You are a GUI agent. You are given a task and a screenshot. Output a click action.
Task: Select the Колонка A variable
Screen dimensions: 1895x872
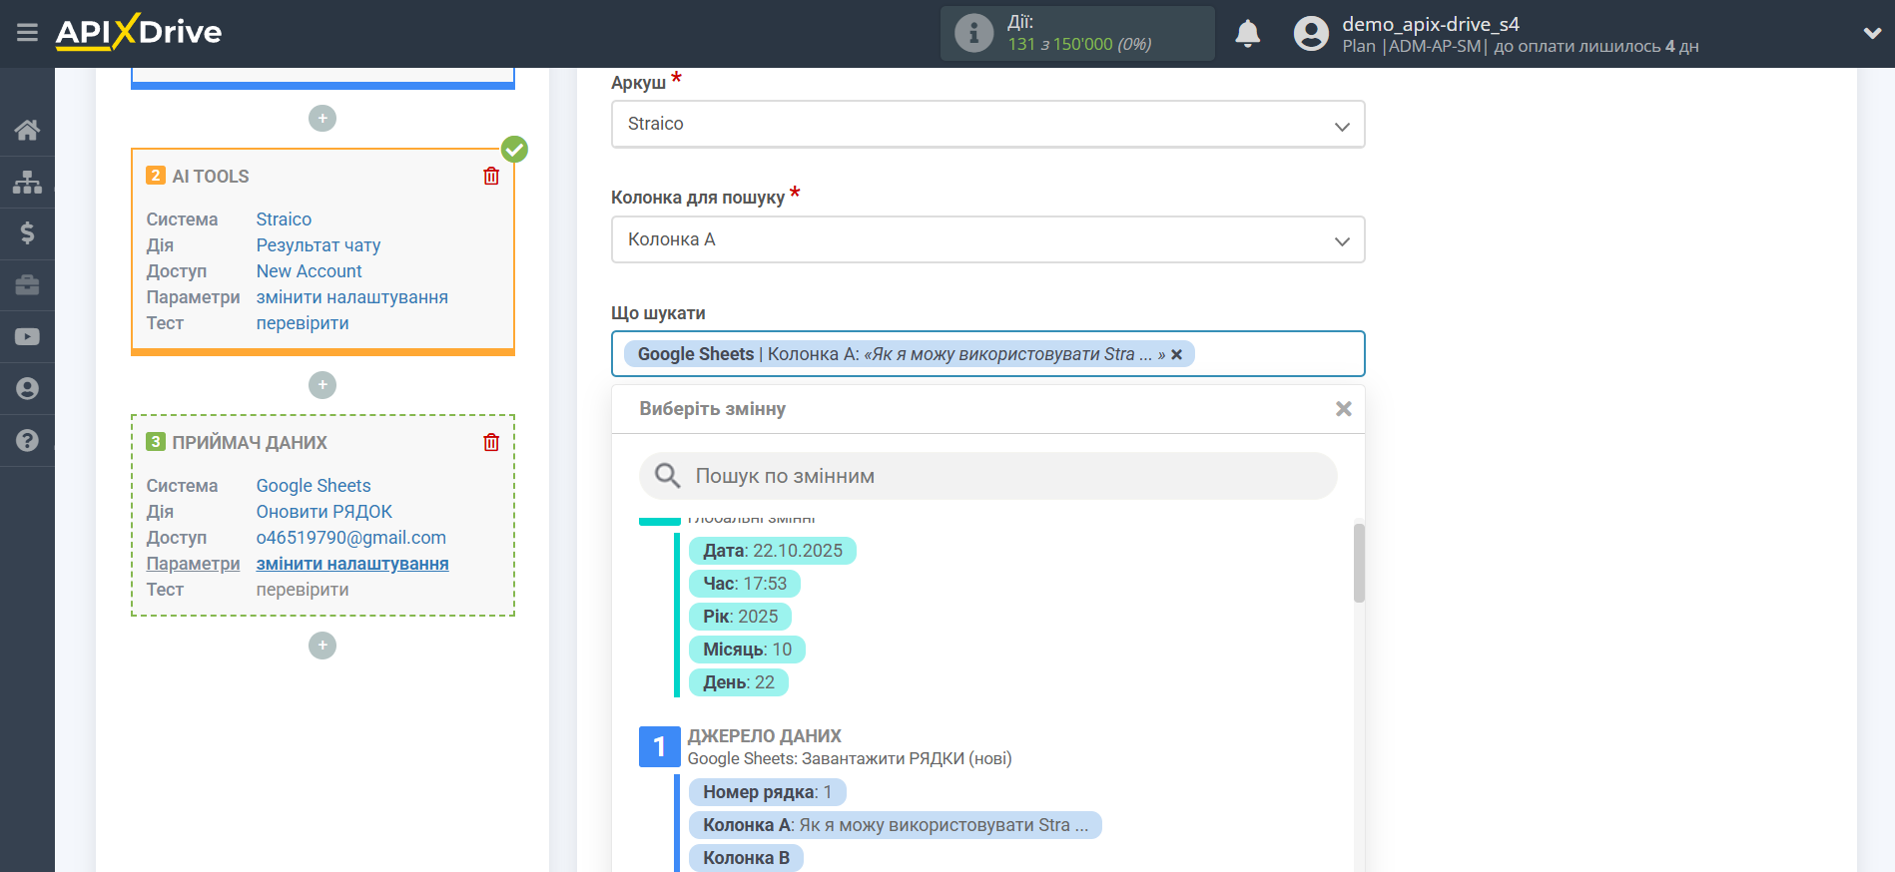[x=896, y=825]
